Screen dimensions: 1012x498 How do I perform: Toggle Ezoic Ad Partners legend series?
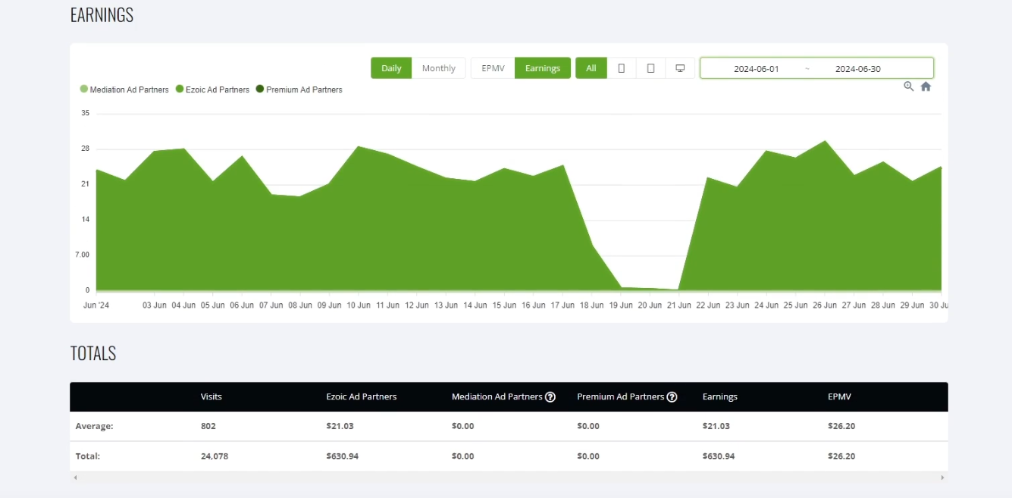212,89
